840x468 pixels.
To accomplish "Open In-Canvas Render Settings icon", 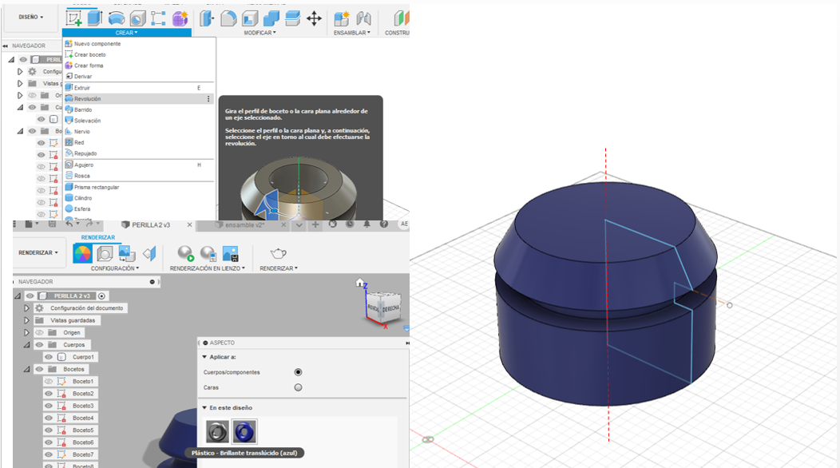I will click(x=208, y=254).
